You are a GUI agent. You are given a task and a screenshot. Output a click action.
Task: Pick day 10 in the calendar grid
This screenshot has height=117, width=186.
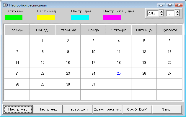pos(93,52)
